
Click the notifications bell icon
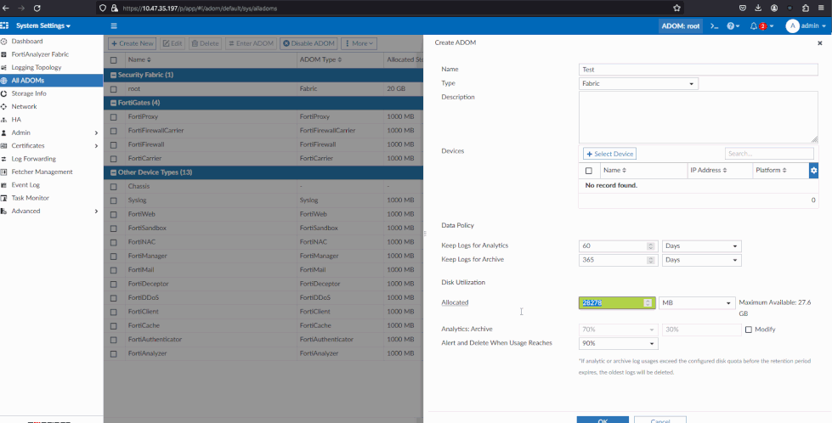[754, 26]
